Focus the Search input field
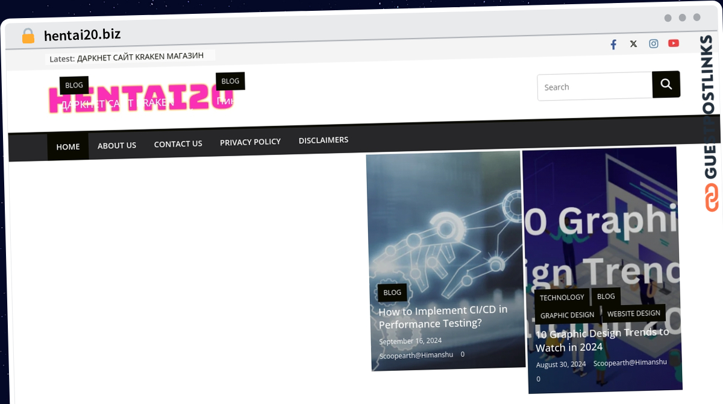This screenshot has height=404, width=723. click(595, 86)
